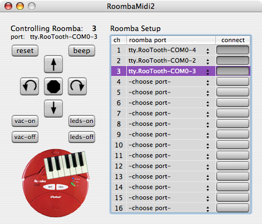Stop Roomba with the octagon button
This screenshot has width=262, height=224.
[x=53, y=86]
